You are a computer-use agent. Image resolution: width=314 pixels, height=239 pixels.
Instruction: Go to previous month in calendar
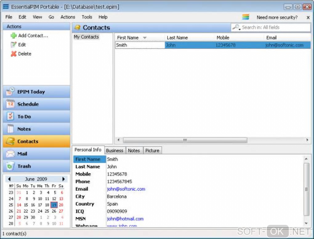tap(9, 179)
